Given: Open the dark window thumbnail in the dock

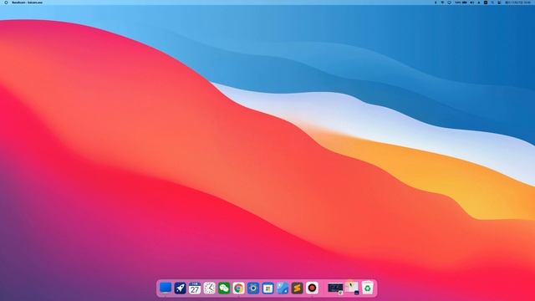Looking at the screenshot, I should point(335,288).
